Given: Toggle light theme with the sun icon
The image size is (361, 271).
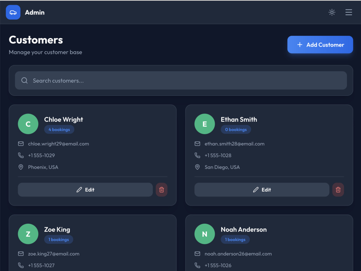Looking at the screenshot, I should pyautogui.click(x=332, y=12).
